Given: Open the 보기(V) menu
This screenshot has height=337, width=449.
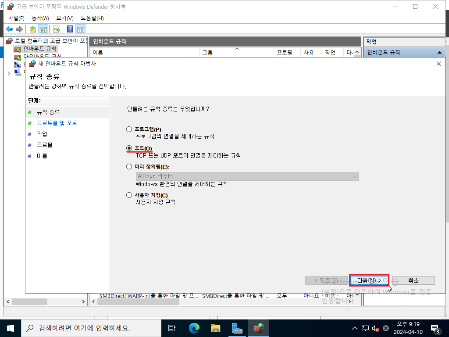Looking at the screenshot, I should (x=65, y=18).
